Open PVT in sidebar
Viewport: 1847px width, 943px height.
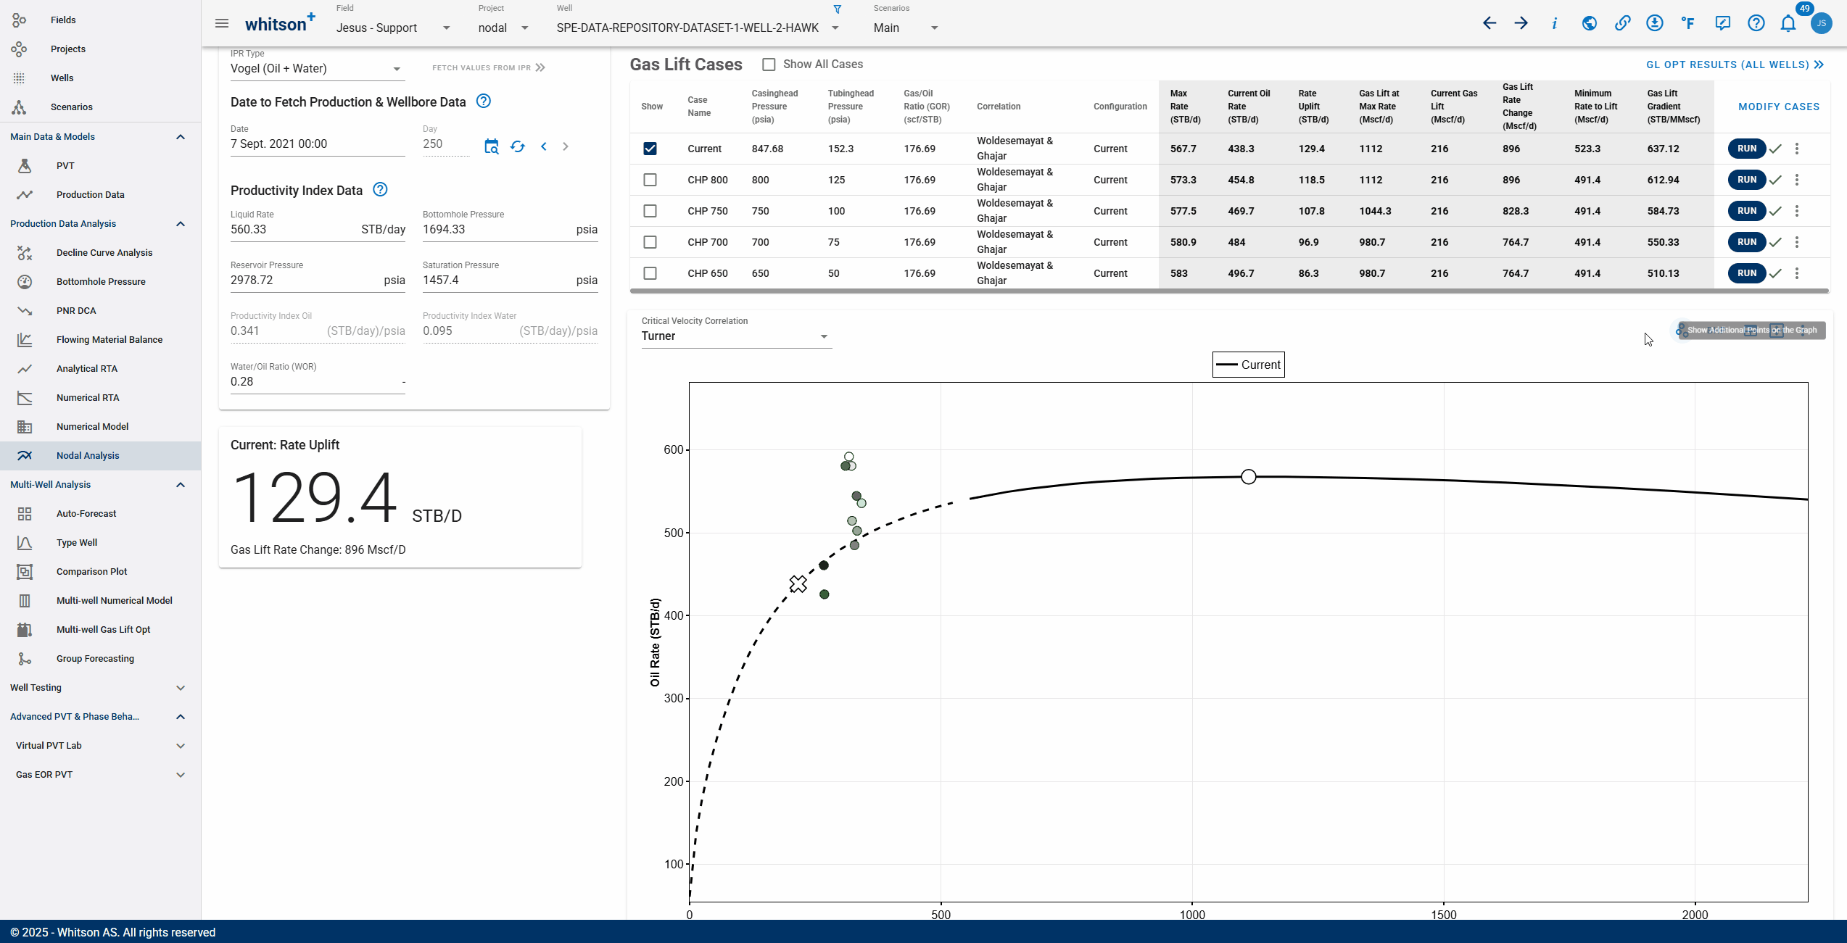tap(100, 166)
